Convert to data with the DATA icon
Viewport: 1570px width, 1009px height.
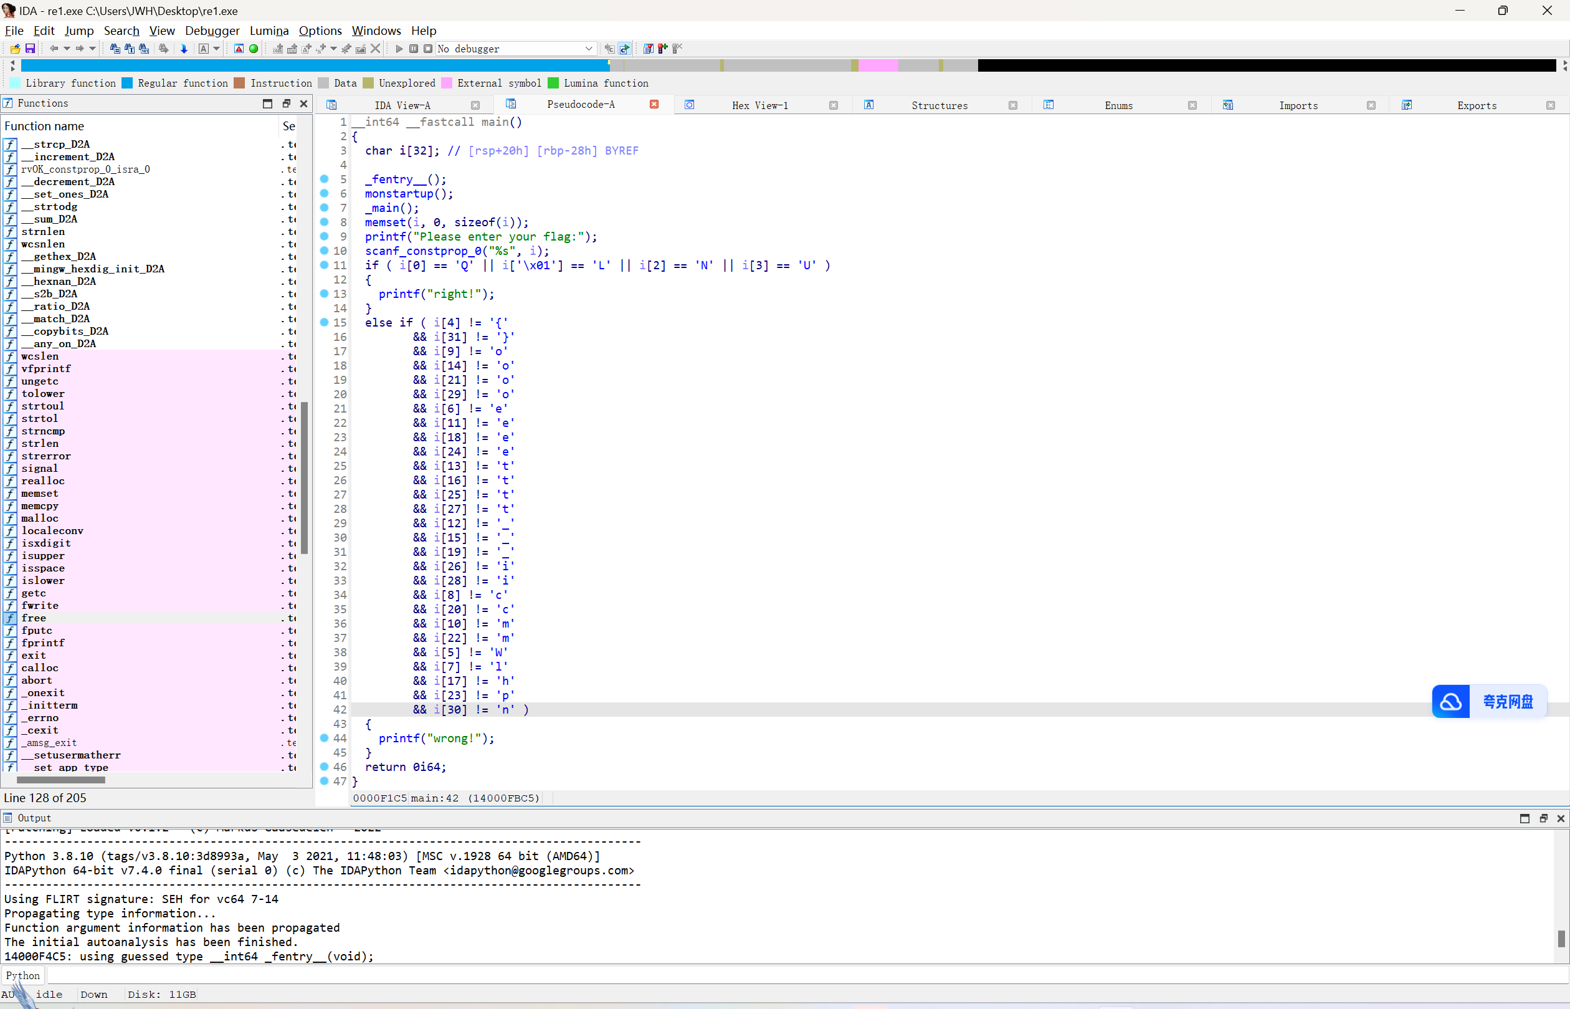(x=292, y=49)
